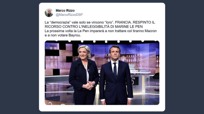Click the man's dark blue necktie
This screenshot has width=204, height=114.
click(115, 70)
